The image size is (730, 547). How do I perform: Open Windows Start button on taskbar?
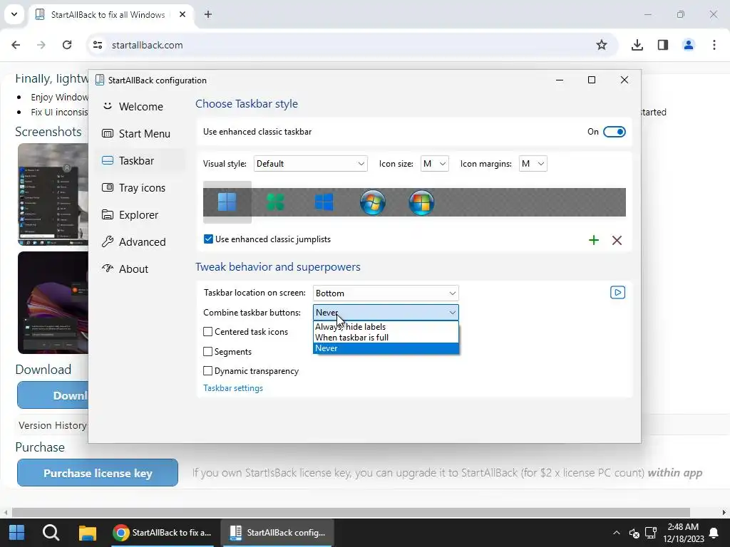point(17,532)
